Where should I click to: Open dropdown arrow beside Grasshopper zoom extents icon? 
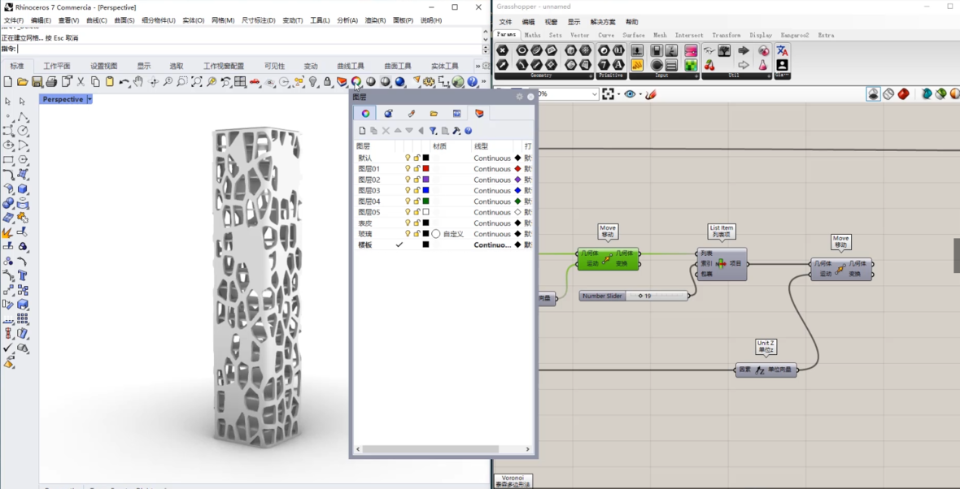pyautogui.click(x=617, y=94)
